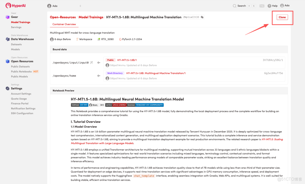Open the HY-MT1.5 Scaling Multilingual Translation paper link

tap(177, 141)
